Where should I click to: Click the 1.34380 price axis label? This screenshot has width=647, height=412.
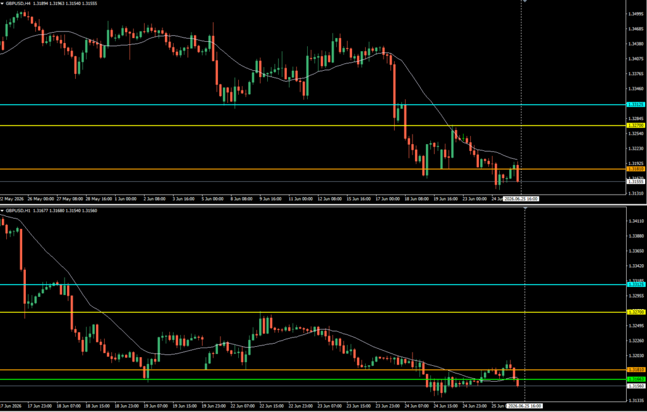(x=636, y=44)
